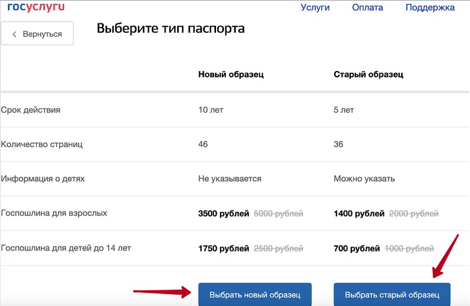This screenshot has width=470, height=306.
Task: Select the Старый образец column header
Action: pyautogui.click(x=368, y=74)
